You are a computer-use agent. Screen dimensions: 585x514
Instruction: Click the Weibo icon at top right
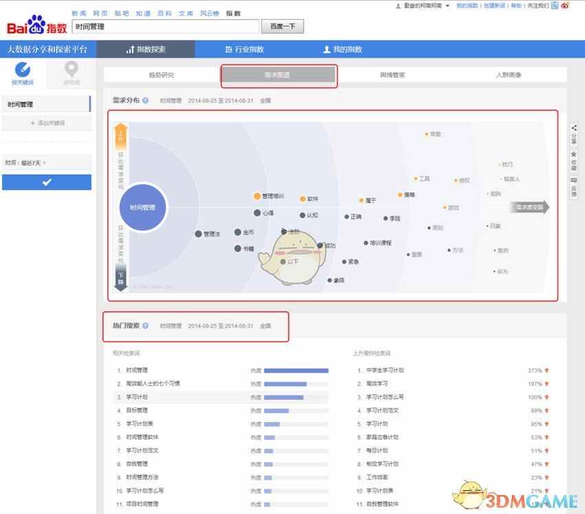coord(566,5)
